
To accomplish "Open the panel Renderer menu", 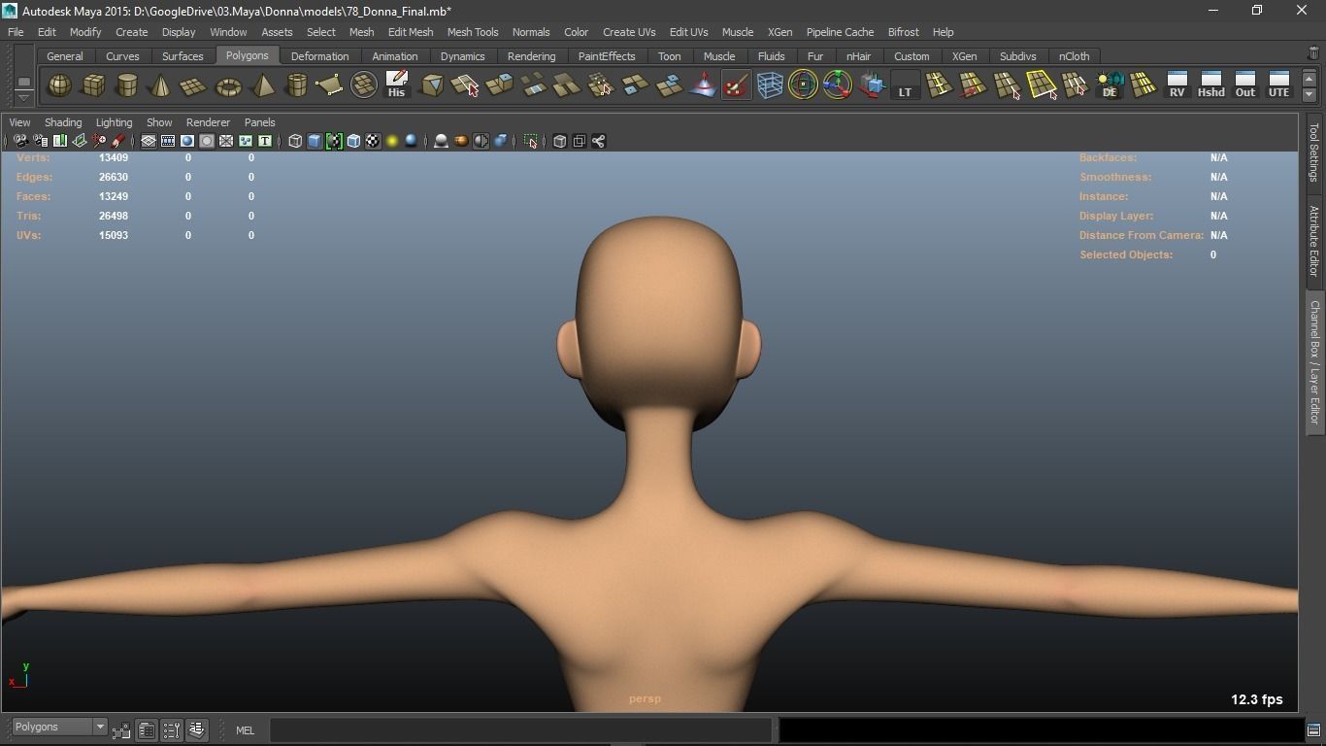I will [x=208, y=122].
